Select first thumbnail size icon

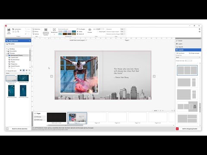pyautogui.click(x=21, y=70)
